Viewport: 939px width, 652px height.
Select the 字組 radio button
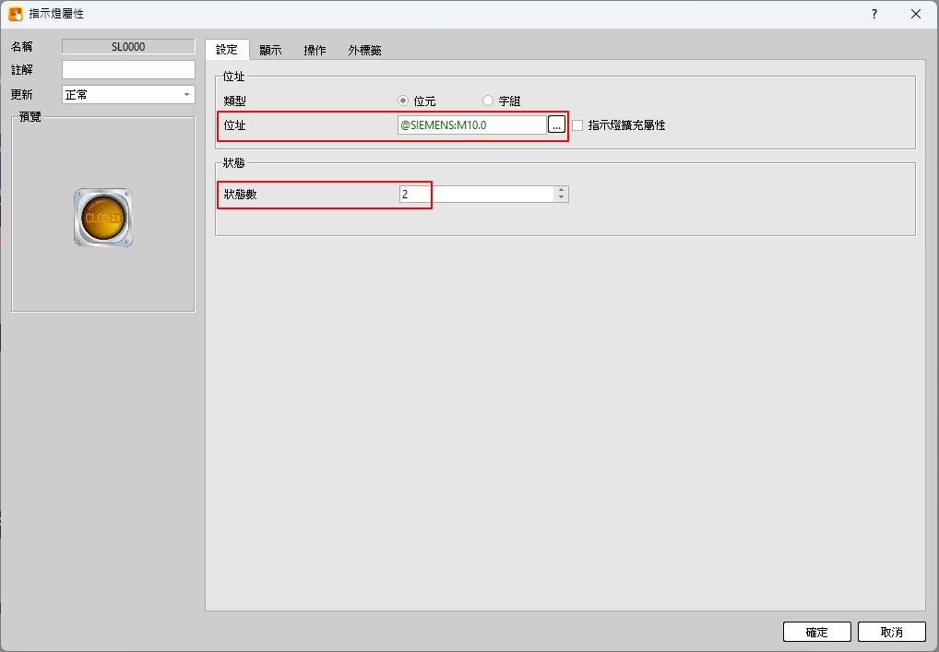(x=488, y=101)
